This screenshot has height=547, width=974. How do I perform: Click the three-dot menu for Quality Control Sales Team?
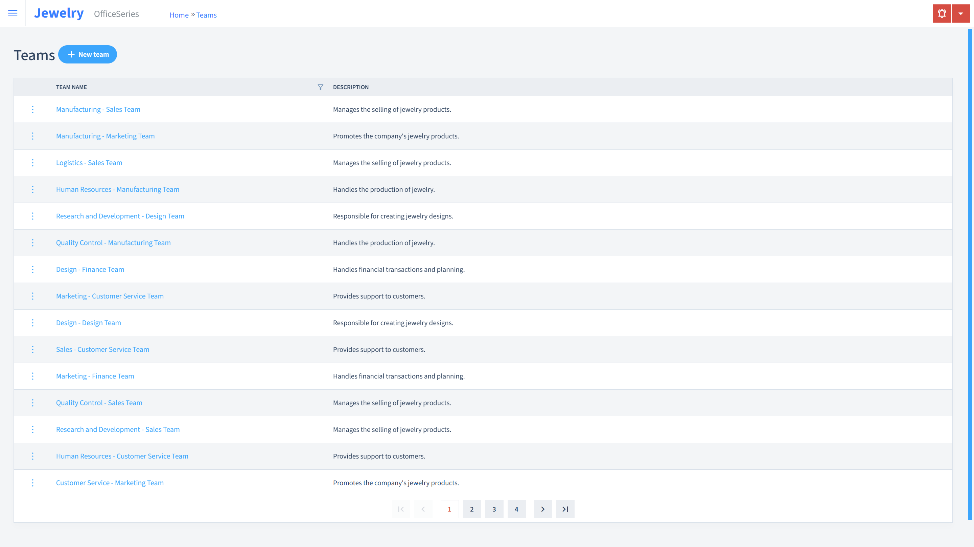[33, 403]
